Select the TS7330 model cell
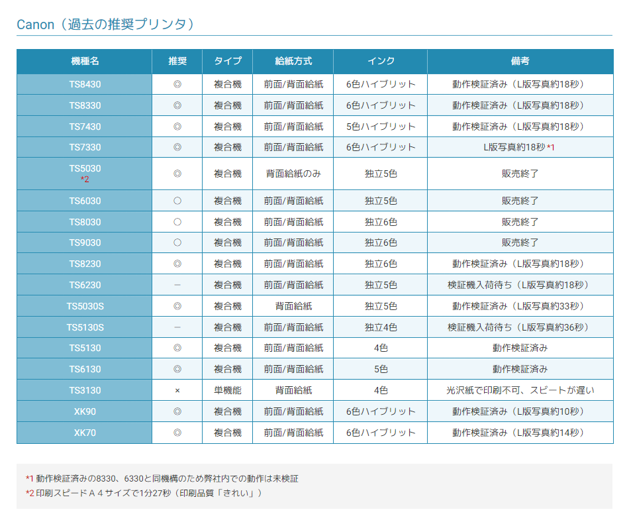The image size is (629, 530). [x=85, y=147]
